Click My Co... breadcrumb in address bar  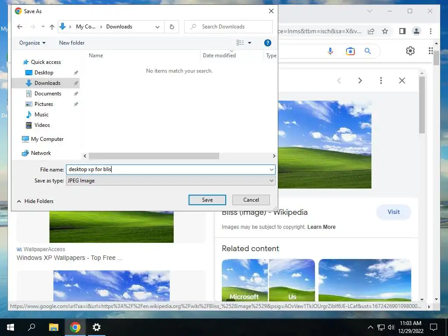click(x=85, y=27)
